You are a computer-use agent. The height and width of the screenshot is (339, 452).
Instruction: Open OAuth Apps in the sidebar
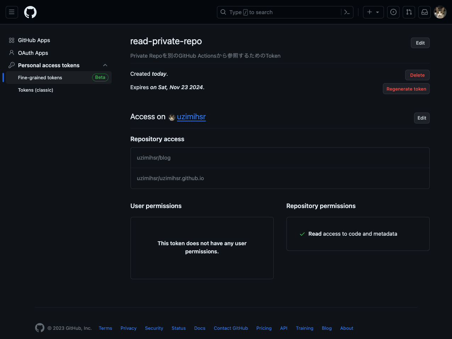[x=33, y=53]
